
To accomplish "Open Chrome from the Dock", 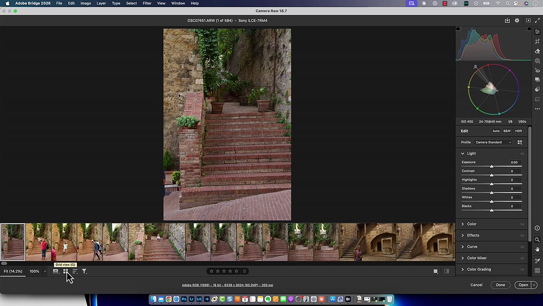I will click(168, 299).
